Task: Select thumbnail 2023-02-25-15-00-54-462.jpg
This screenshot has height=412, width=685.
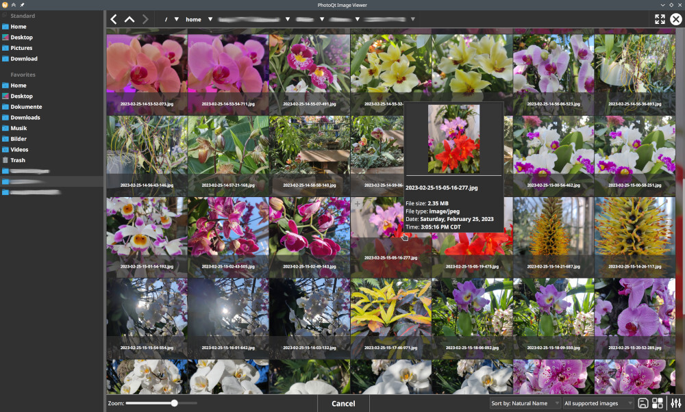Action: [553, 156]
